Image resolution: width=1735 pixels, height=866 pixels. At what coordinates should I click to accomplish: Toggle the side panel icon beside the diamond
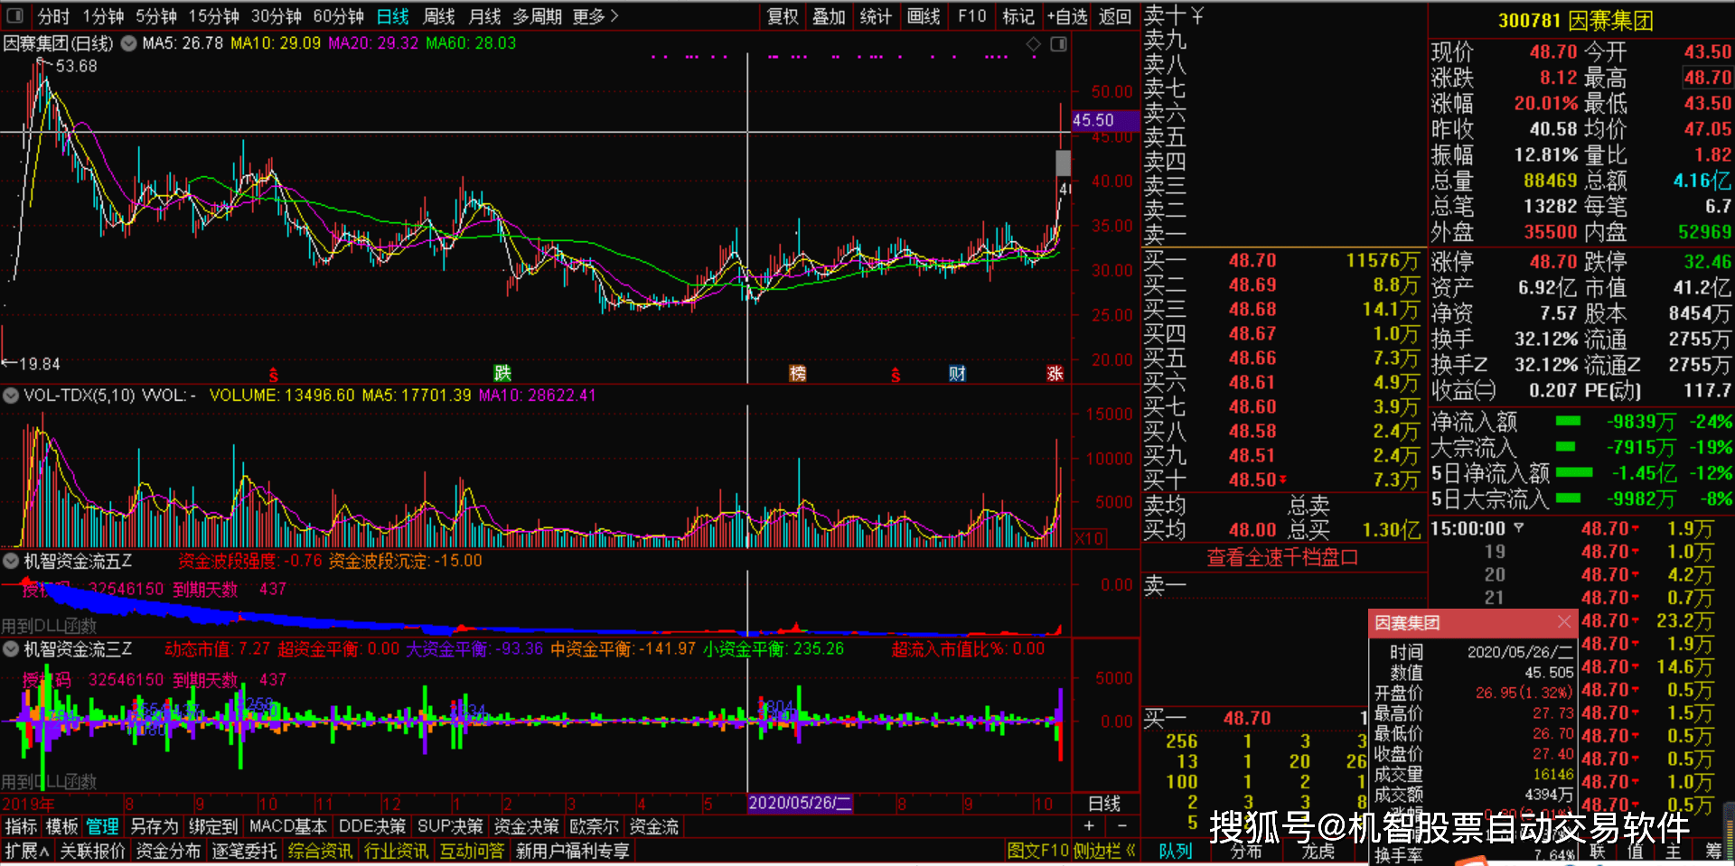click(1059, 44)
